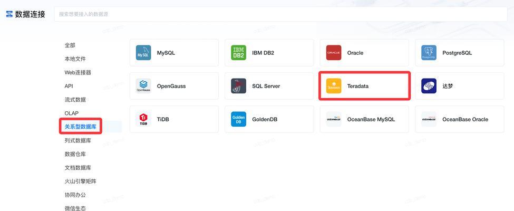The image size is (514, 211).
Task: Select the 关系型数据库 category
Action: coord(81,127)
